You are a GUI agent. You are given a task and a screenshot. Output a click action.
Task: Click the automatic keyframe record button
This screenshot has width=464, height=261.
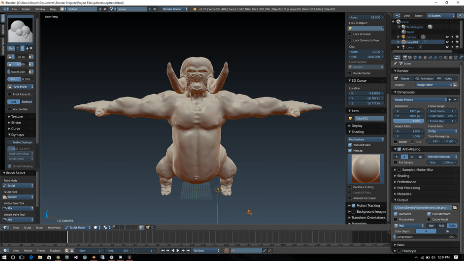click(226, 251)
